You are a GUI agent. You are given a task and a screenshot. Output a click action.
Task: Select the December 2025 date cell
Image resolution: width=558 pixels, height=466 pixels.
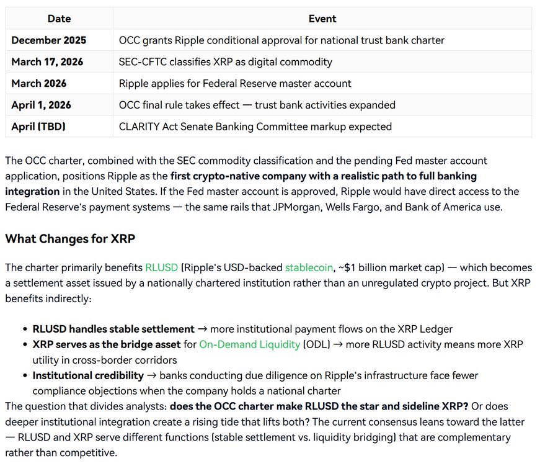click(x=49, y=40)
